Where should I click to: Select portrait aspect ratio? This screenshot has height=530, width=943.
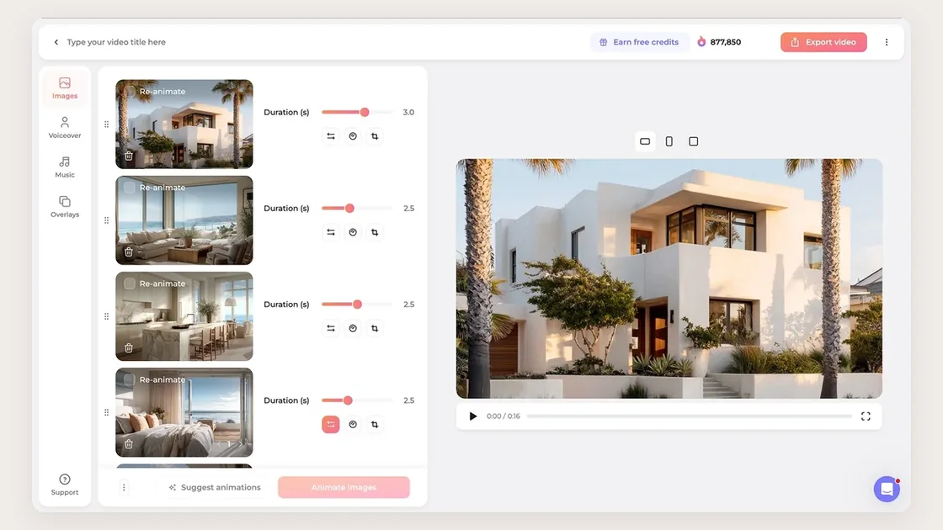(669, 142)
